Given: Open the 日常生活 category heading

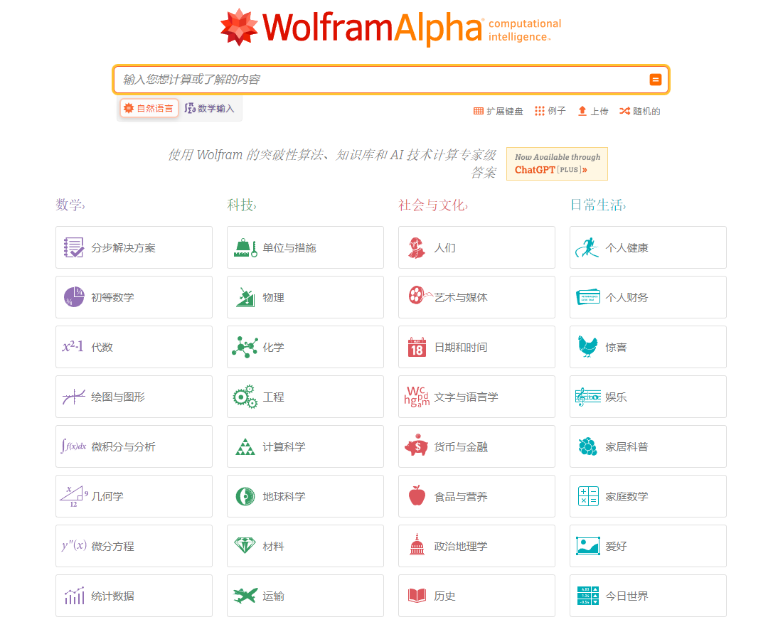Looking at the screenshot, I should click(x=598, y=205).
